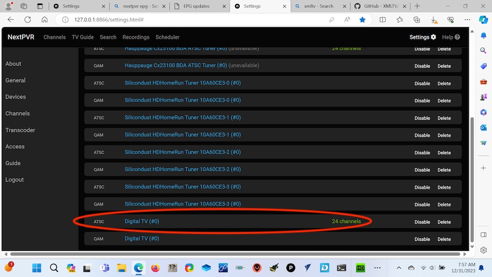This screenshot has height=277, width=492.
Task: Delete the QAM Digital TV (#0) device
Action: pyautogui.click(x=444, y=239)
